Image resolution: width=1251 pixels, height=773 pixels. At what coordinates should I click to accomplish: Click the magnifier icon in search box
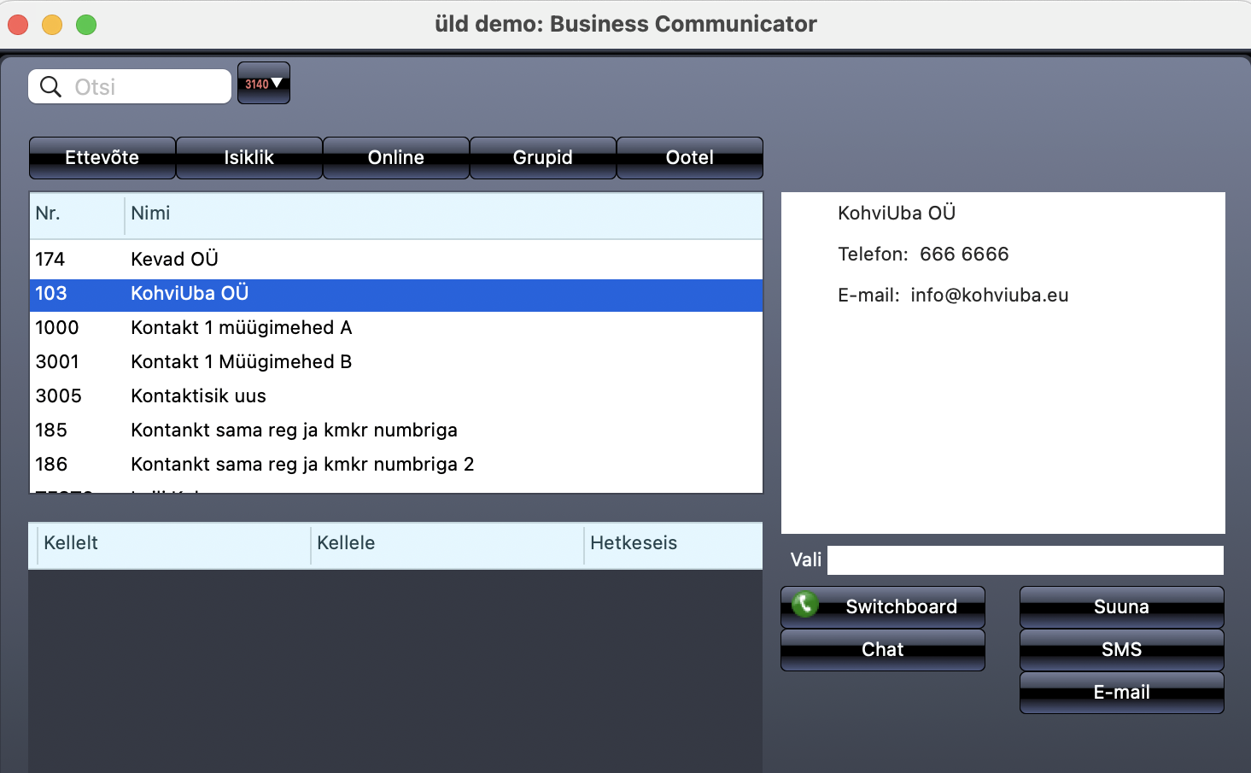(x=51, y=87)
